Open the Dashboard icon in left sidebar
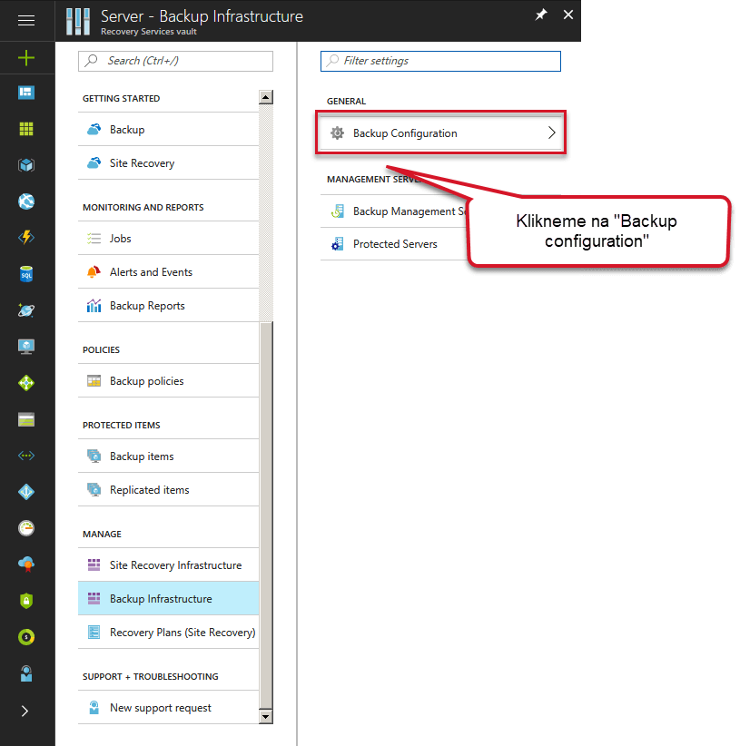This screenshot has width=740, height=746. [26, 93]
